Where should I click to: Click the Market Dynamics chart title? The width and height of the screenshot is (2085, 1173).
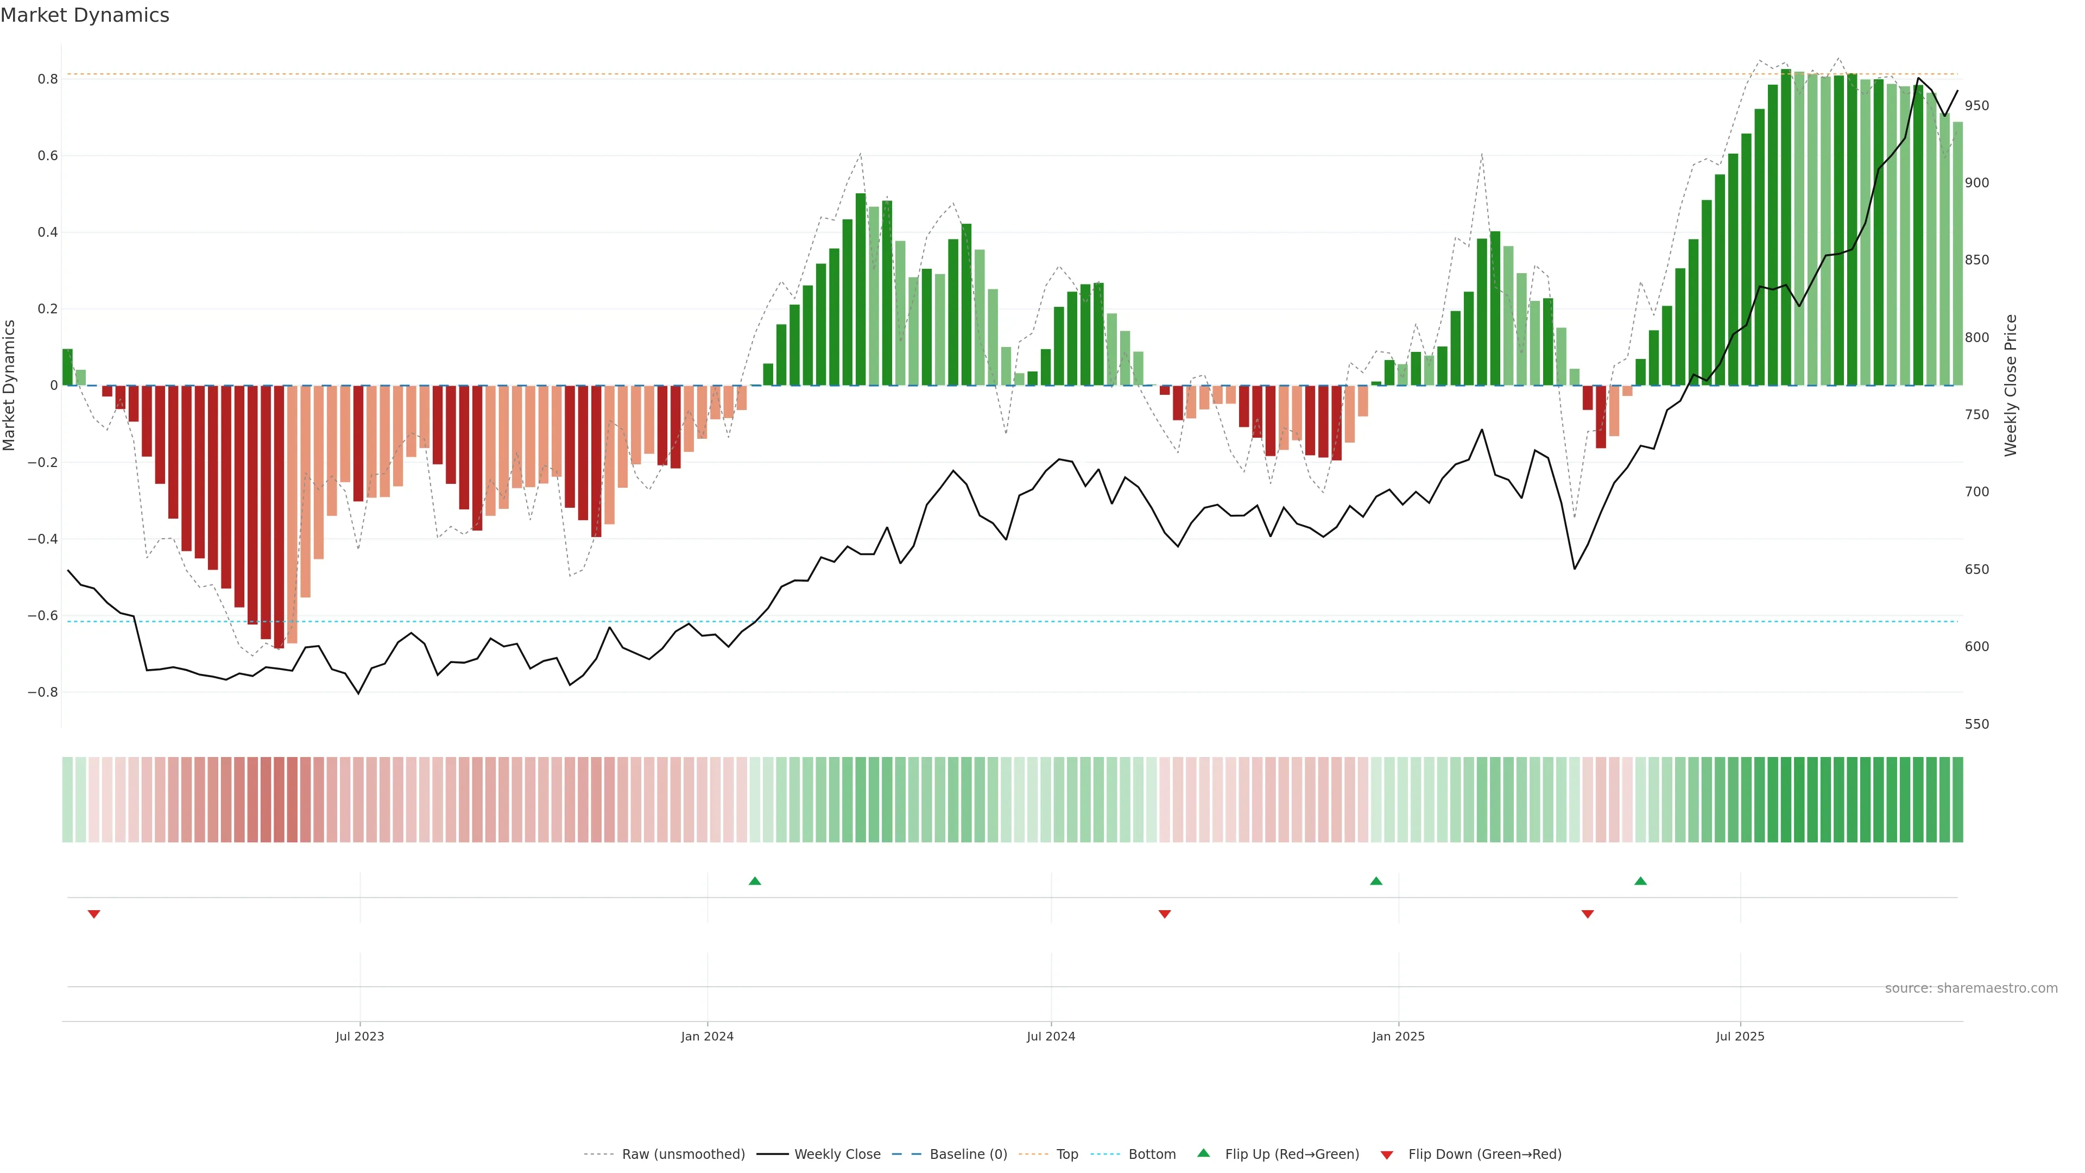pyautogui.click(x=85, y=15)
